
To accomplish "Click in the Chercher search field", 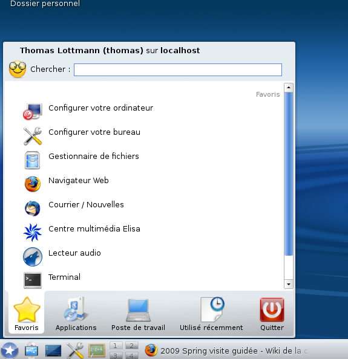I will pos(178,70).
